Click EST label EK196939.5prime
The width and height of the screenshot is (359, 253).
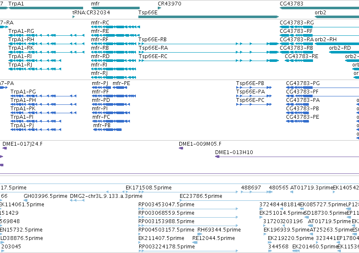coord(286,230)
